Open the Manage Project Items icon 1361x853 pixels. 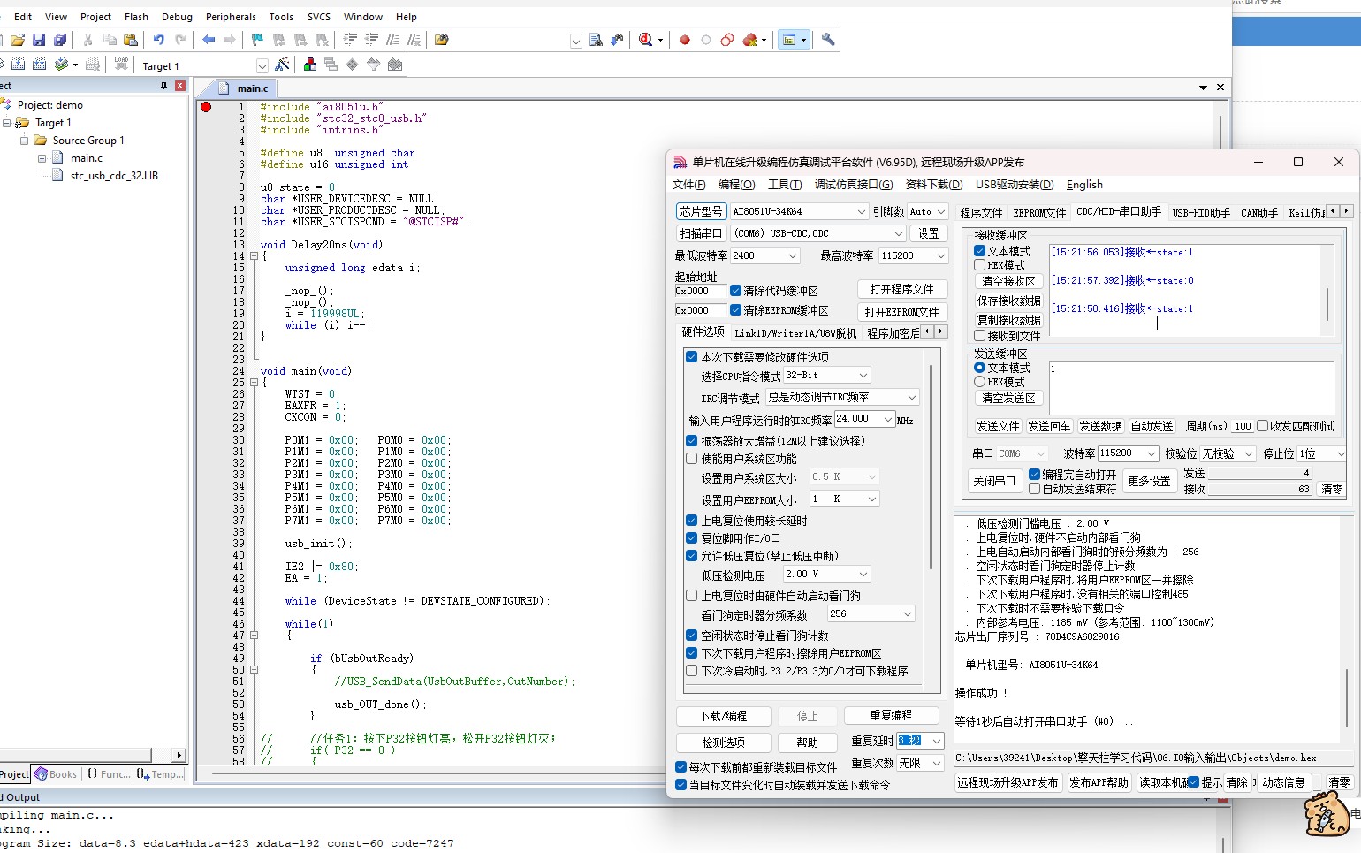(310, 65)
